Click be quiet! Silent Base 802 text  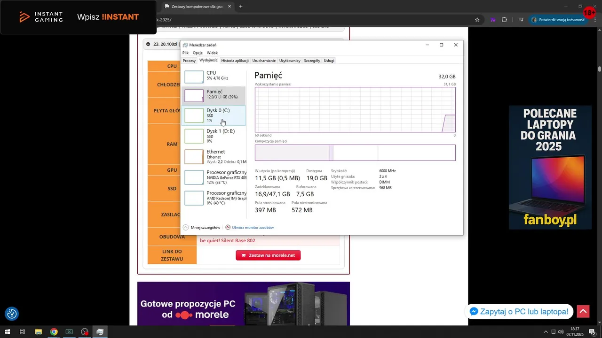(228, 240)
